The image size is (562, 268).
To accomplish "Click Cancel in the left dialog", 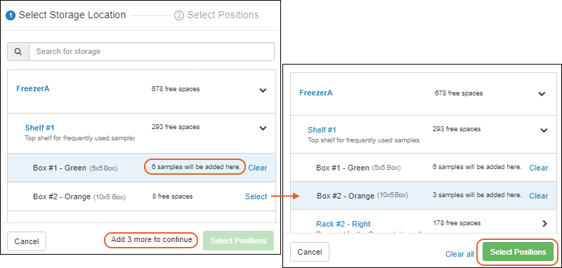I will click(27, 241).
